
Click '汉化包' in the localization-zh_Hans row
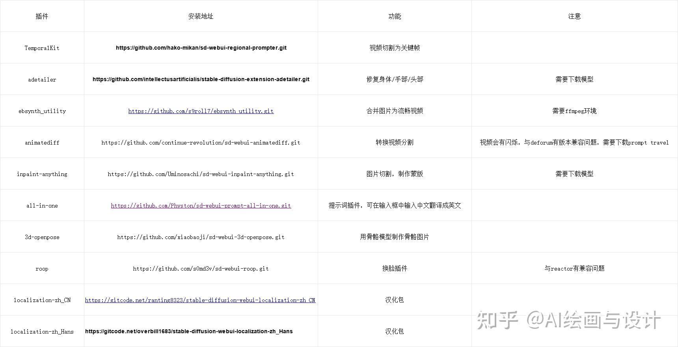395,331
